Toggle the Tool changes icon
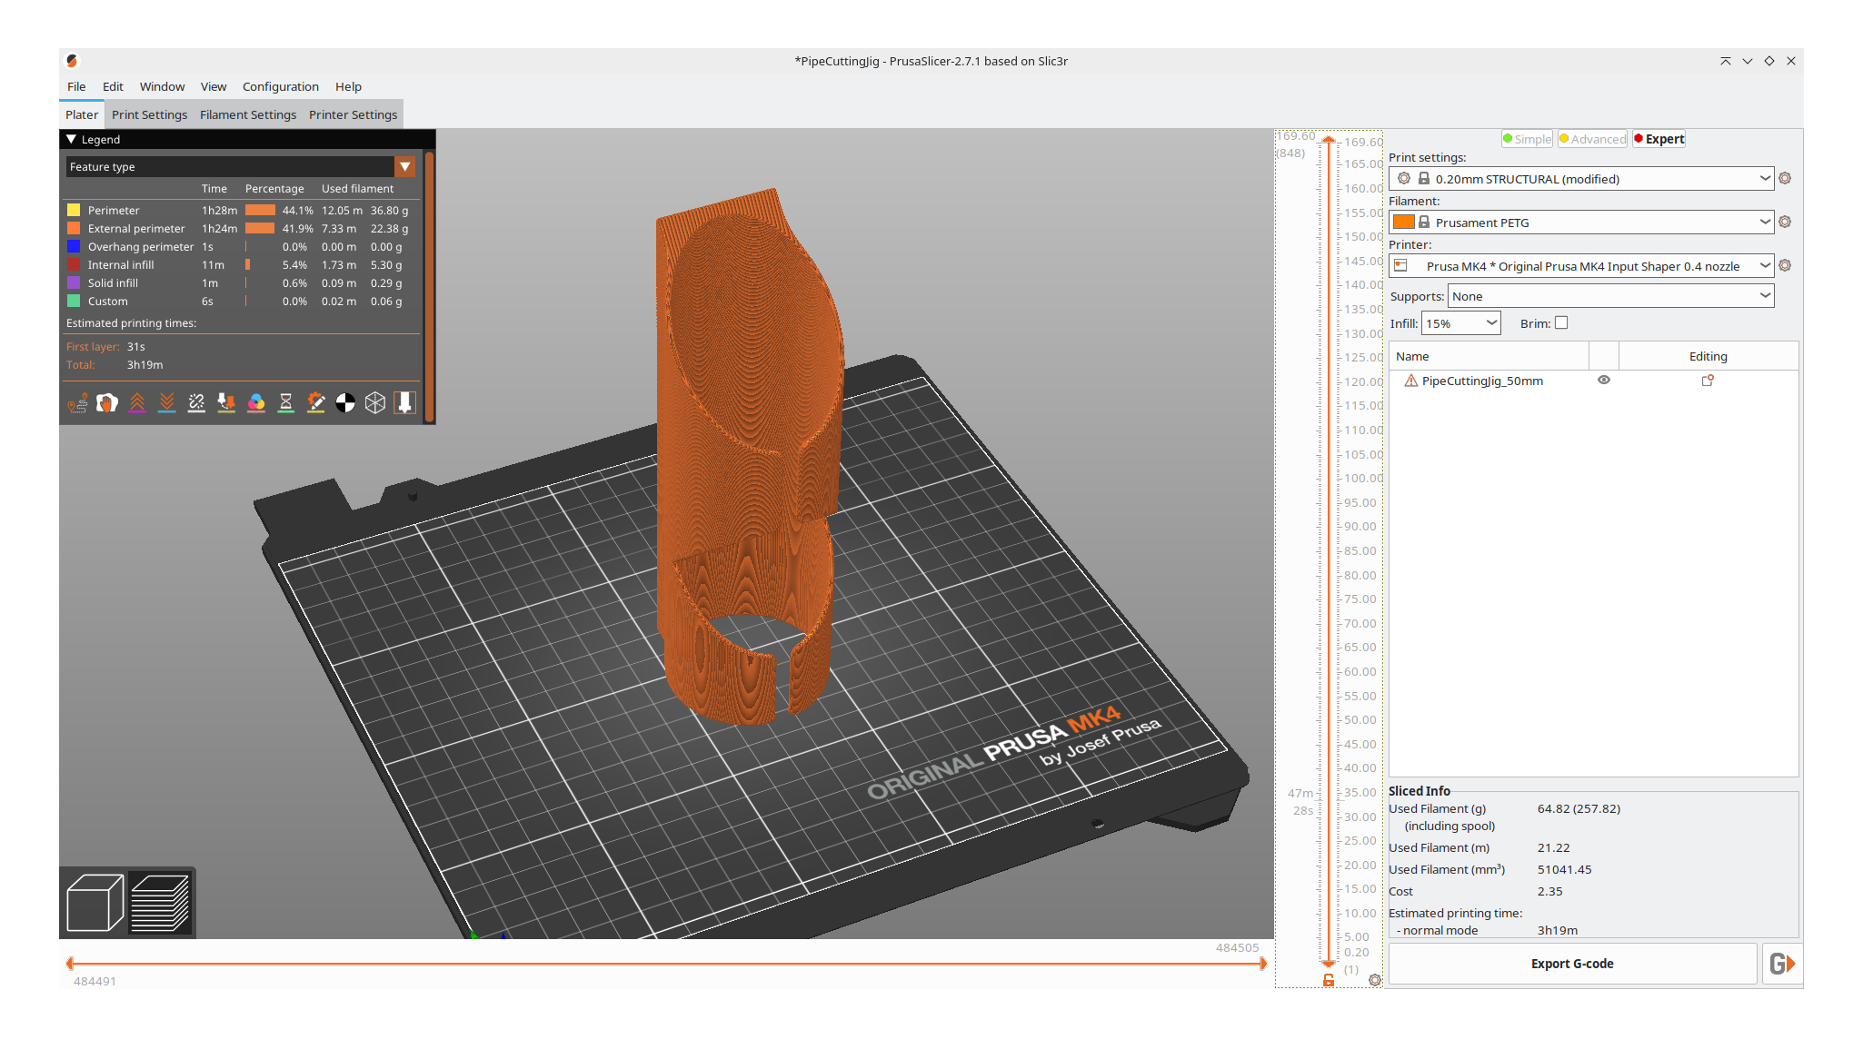This screenshot has width=1863, height=1059. 226,403
